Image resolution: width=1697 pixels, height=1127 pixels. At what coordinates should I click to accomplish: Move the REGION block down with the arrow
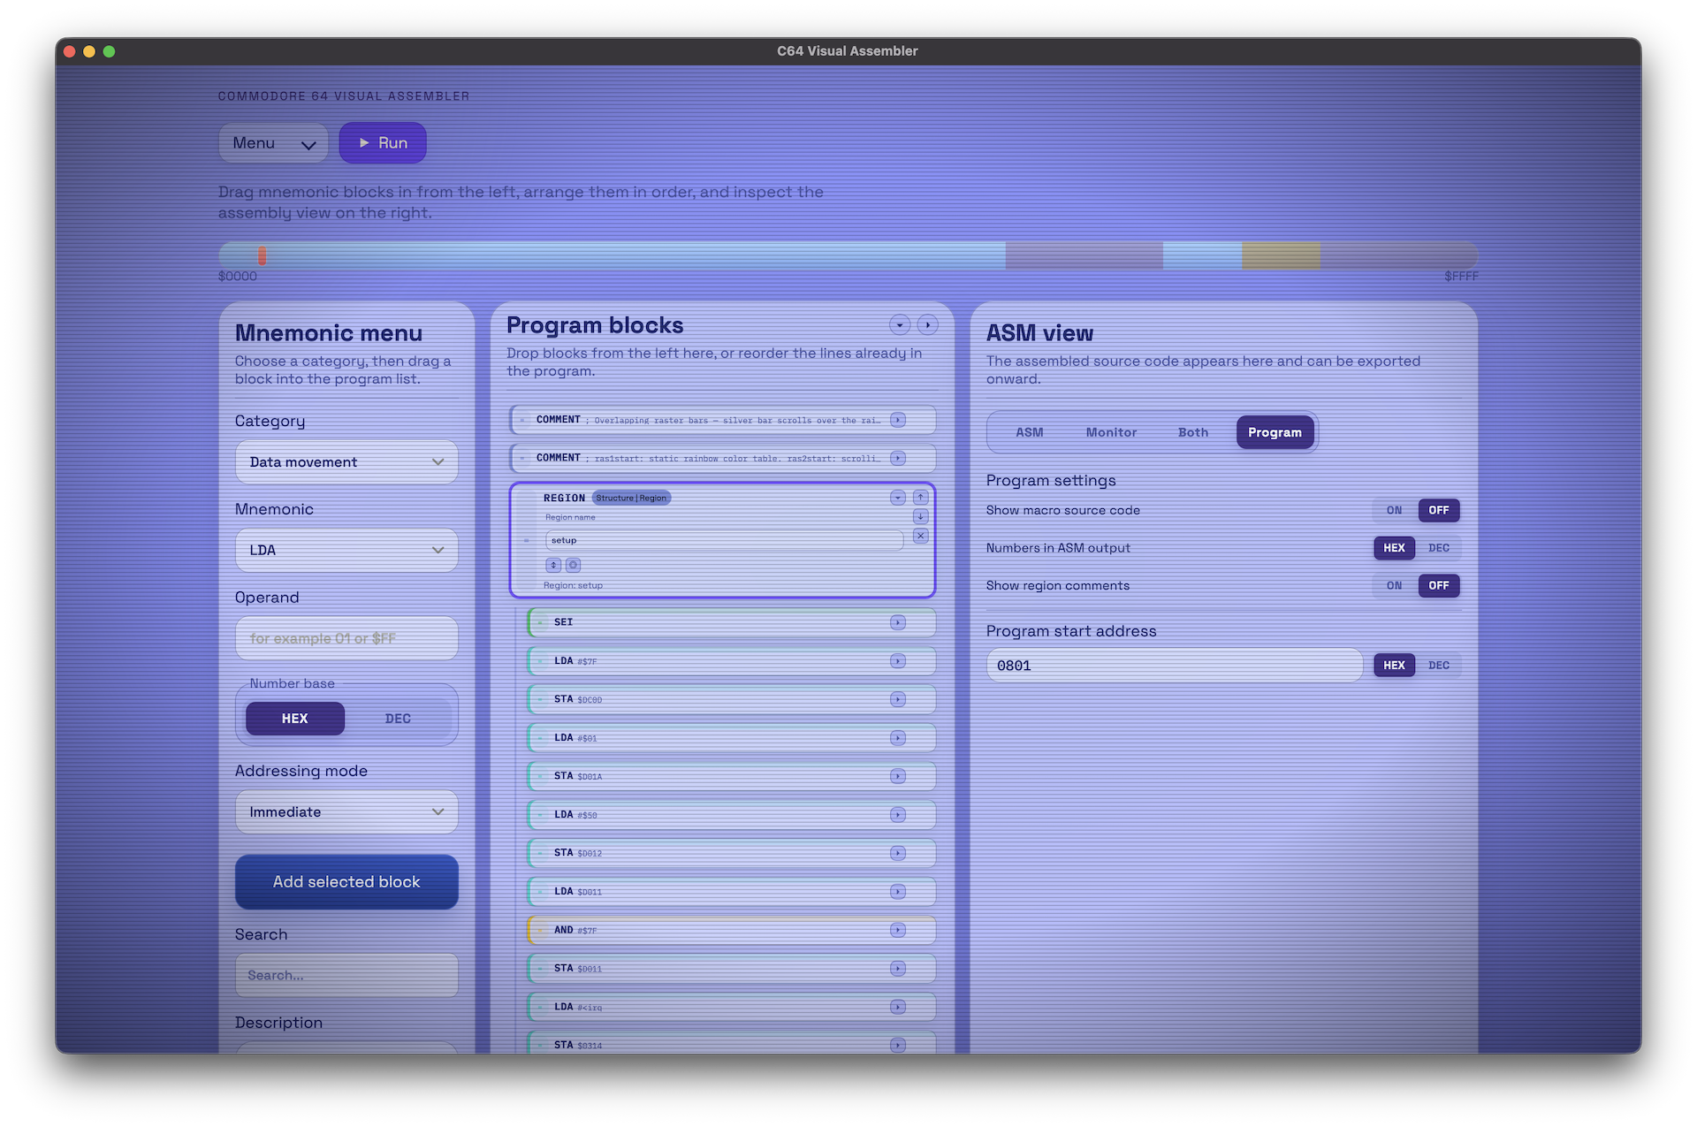coord(920,517)
